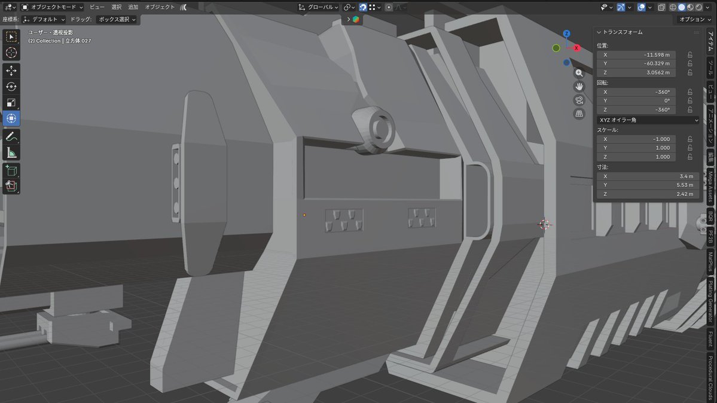This screenshot has width=717, height=403.
Task: Toggle scale X lock
Action: click(690, 139)
